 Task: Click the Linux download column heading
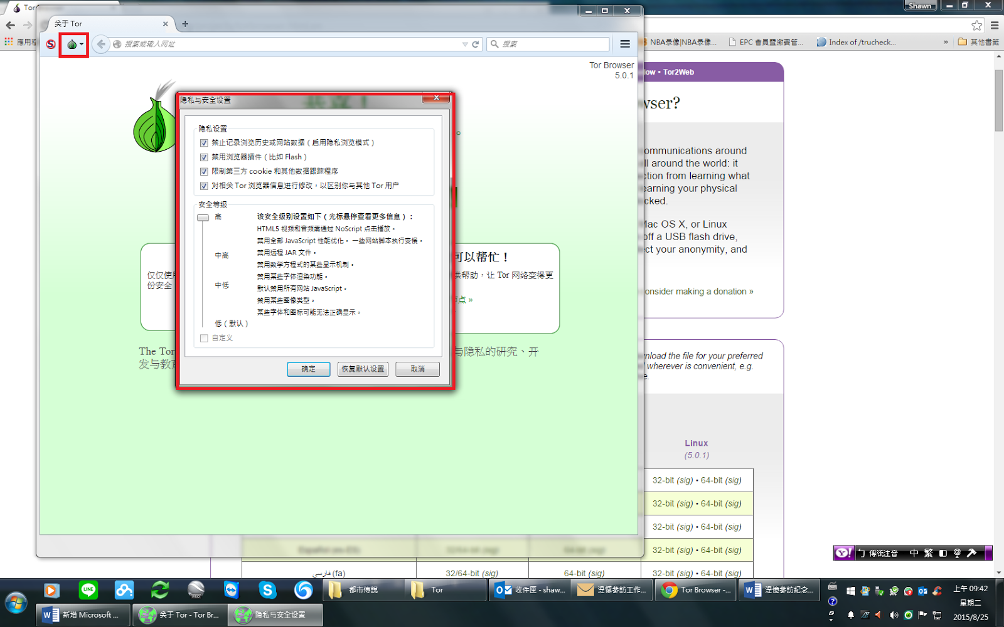pos(697,443)
